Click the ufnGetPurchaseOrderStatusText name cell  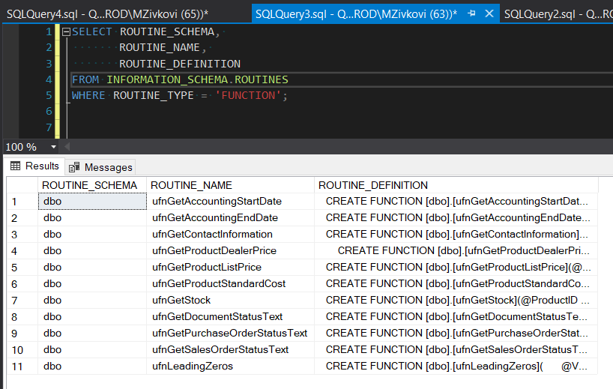tap(230, 333)
